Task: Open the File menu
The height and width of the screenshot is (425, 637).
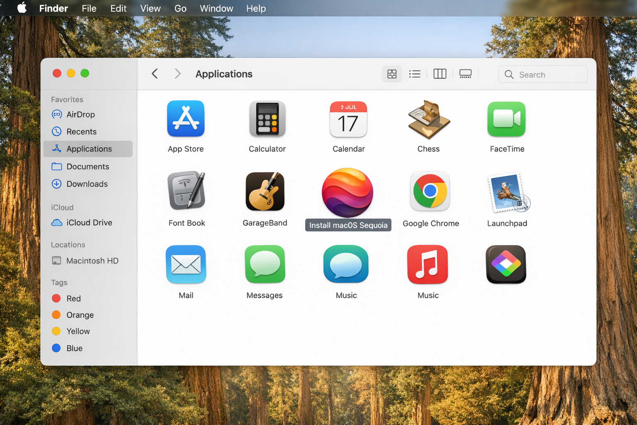Action: pyautogui.click(x=89, y=8)
